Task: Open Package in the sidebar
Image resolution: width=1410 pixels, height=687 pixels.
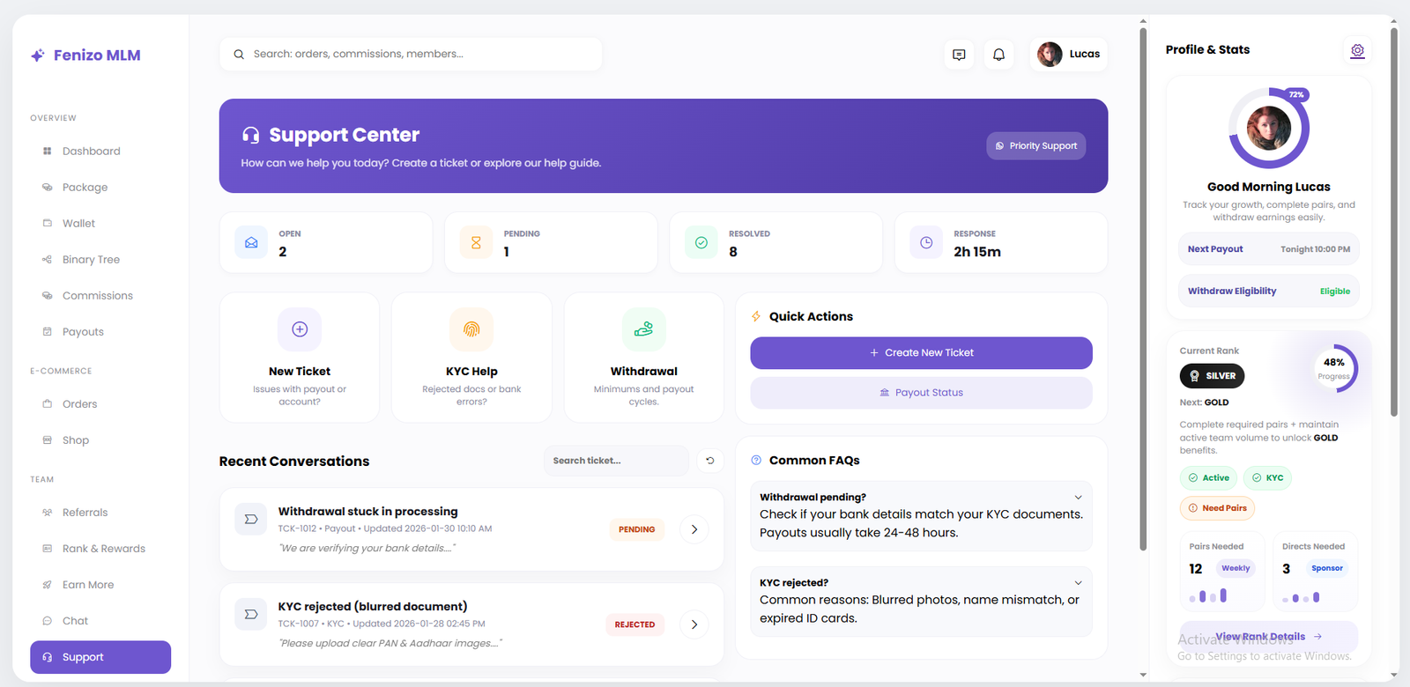Action: 100,187
